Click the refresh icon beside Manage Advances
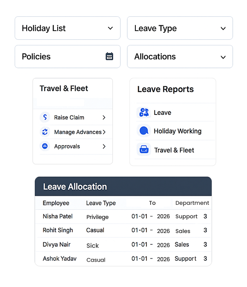This screenshot has width=247, height=287. [x=45, y=132]
